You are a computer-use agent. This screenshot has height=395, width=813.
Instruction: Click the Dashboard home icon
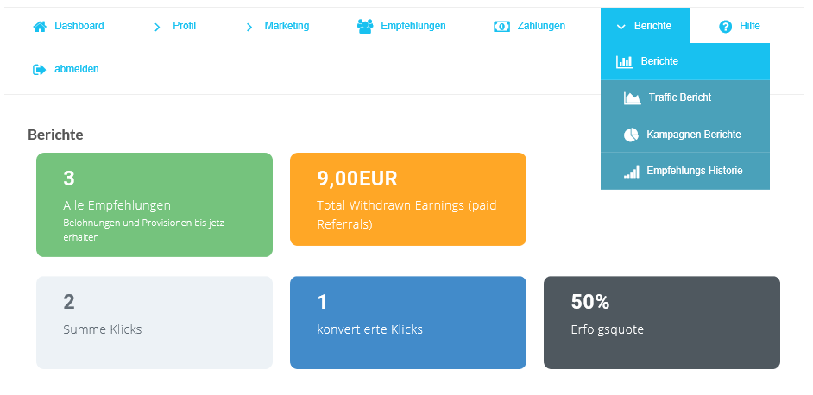40,27
